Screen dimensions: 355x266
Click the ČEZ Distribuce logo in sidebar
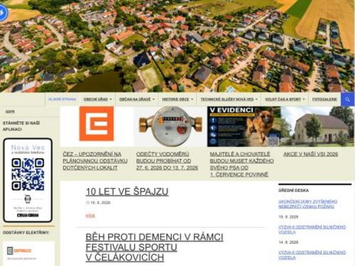point(19,250)
